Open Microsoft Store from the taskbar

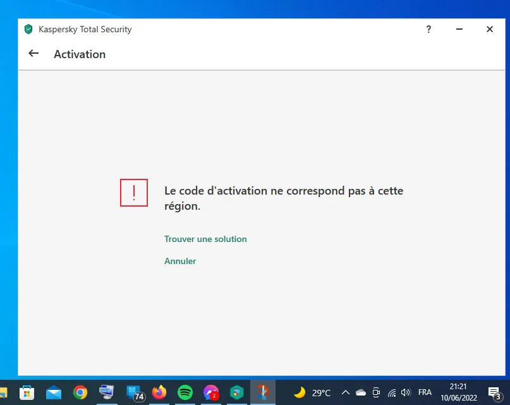27,392
